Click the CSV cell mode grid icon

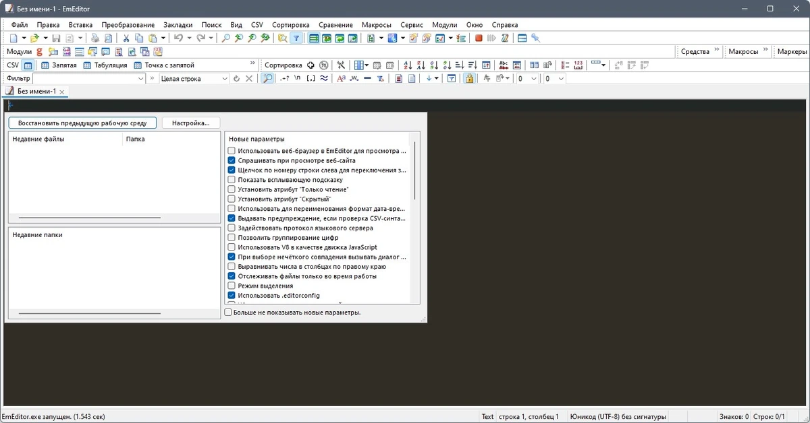pyautogui.click(x=28, y=65)
